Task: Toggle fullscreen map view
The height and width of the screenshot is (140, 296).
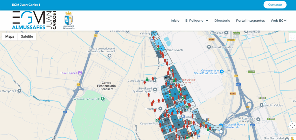Action: 293,36
